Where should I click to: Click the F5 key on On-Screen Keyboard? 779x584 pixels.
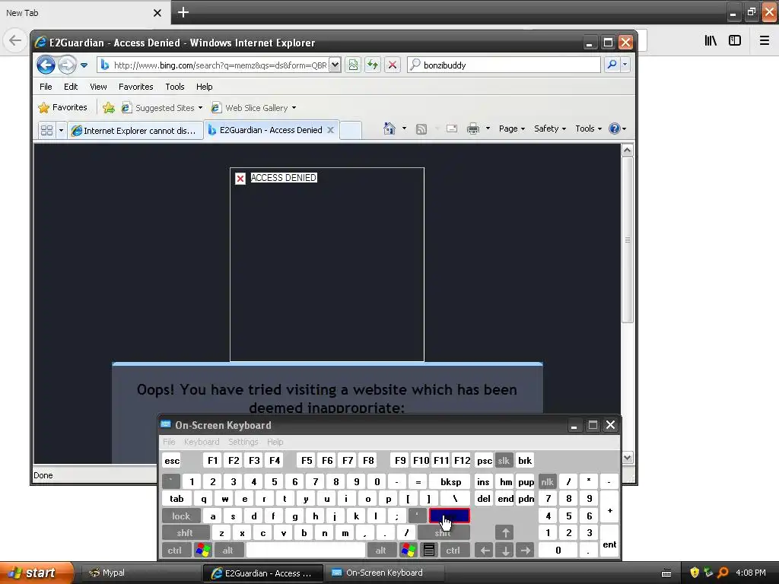tap(307, 460)
